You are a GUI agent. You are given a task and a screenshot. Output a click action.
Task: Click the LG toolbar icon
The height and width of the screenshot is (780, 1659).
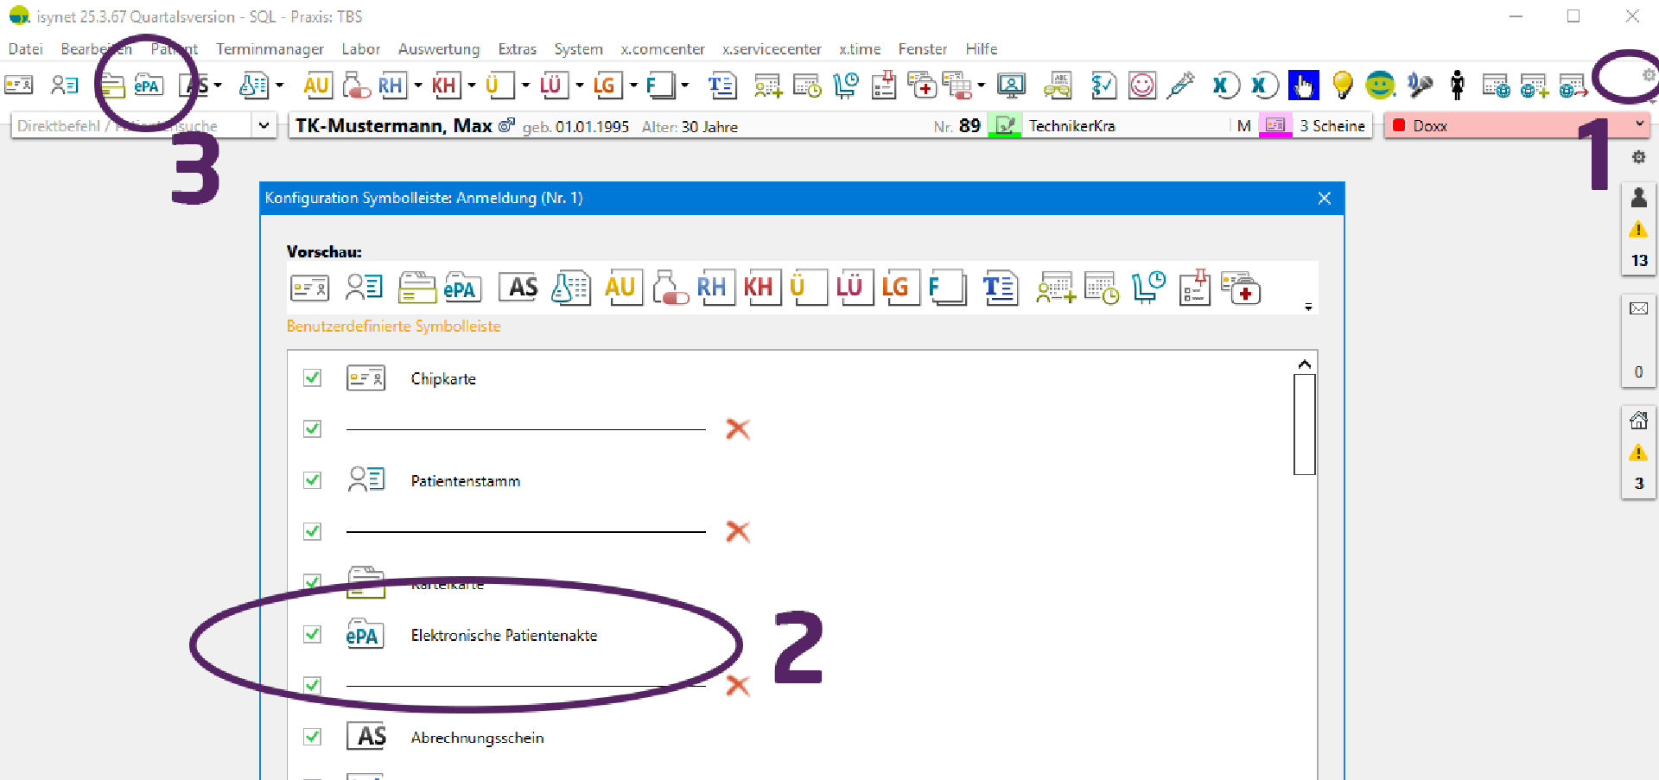pyautogui.click(x=605, y=86)
